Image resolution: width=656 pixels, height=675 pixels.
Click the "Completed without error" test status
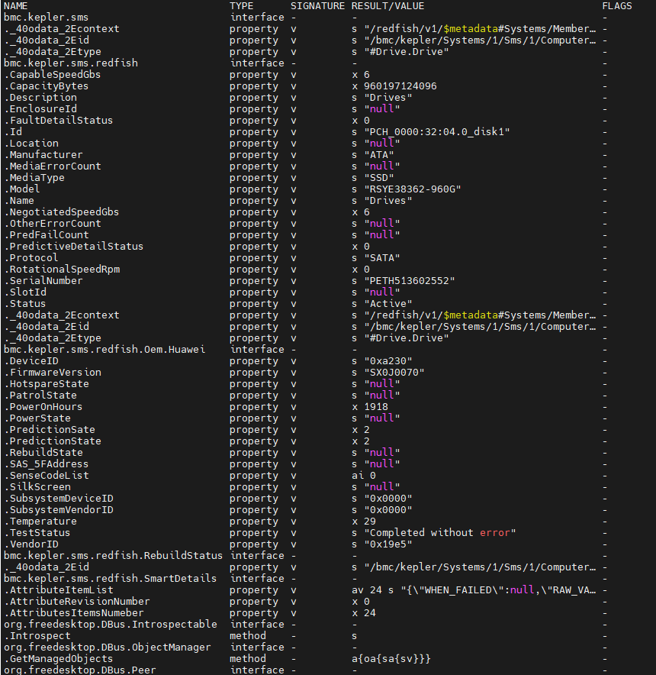[x=440, y=533]
